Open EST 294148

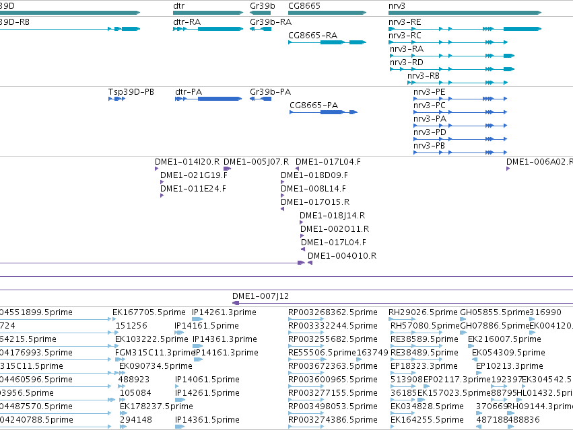pos(123,427)
